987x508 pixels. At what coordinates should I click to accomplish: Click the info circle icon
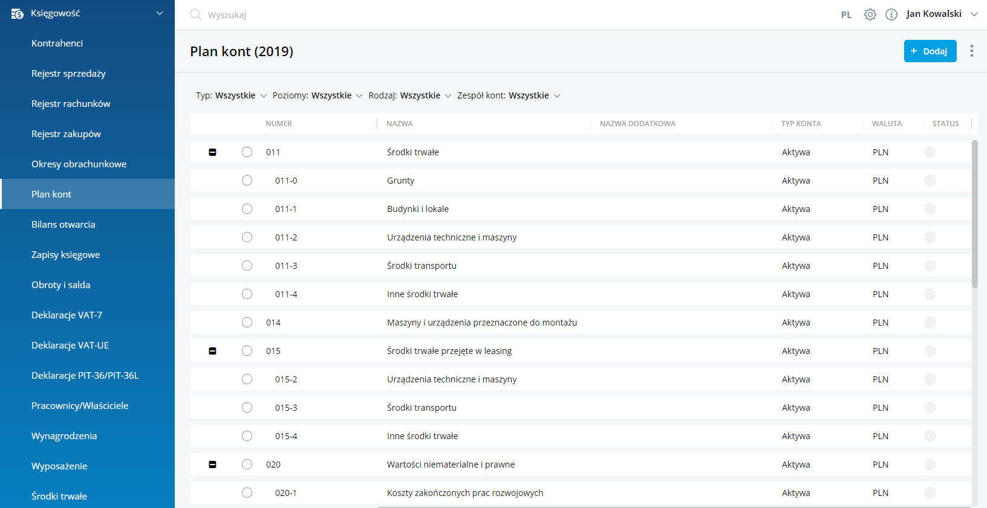click(891, 14)
